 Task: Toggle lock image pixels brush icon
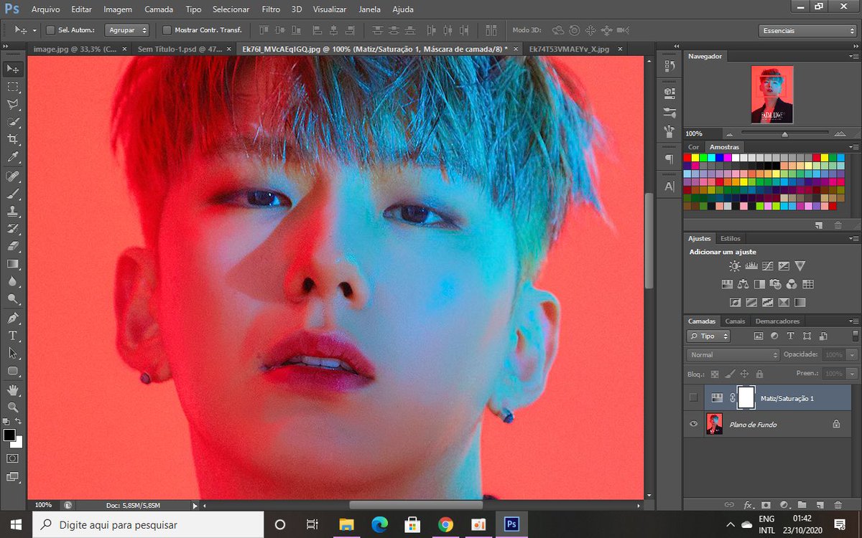[x=730, y=374]
